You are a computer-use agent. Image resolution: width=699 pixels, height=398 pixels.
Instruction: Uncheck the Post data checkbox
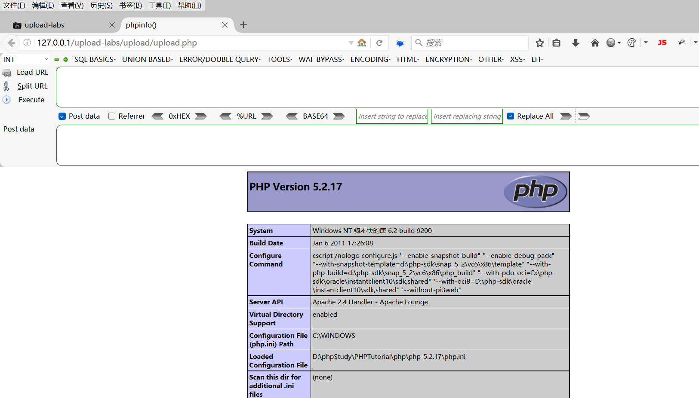pyautogui.click(x=62, y=116)
